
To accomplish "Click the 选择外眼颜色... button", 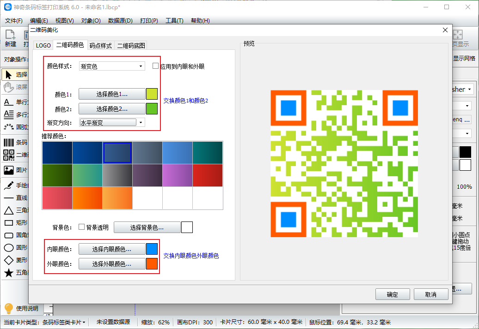I will (x=112, y=264).
